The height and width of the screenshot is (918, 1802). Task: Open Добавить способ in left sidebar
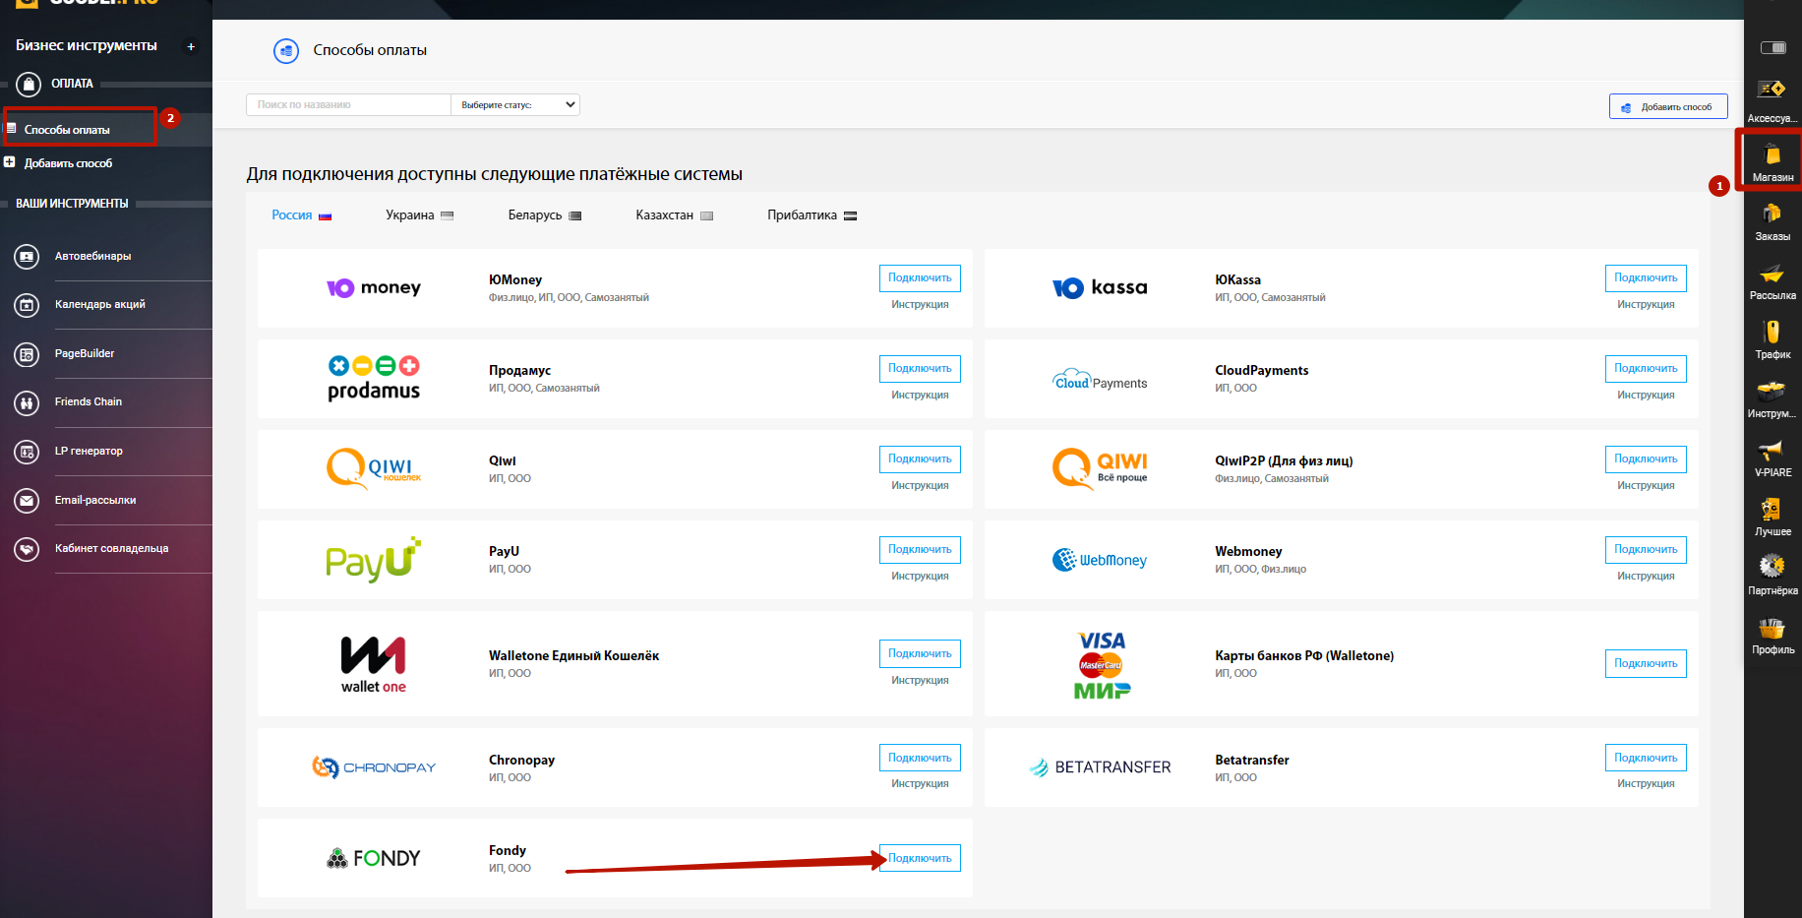[x=68, y=163]
